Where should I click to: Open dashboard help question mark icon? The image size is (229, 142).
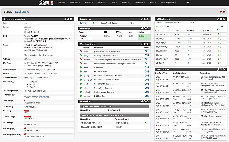224,12
